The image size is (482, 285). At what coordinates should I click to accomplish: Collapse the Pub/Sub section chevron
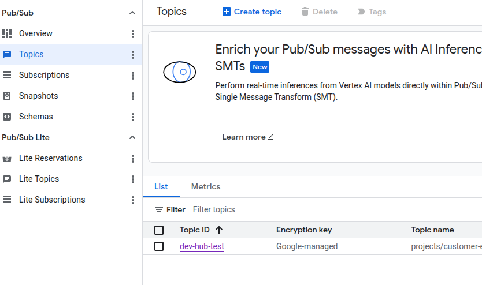[x=132, y=13]
